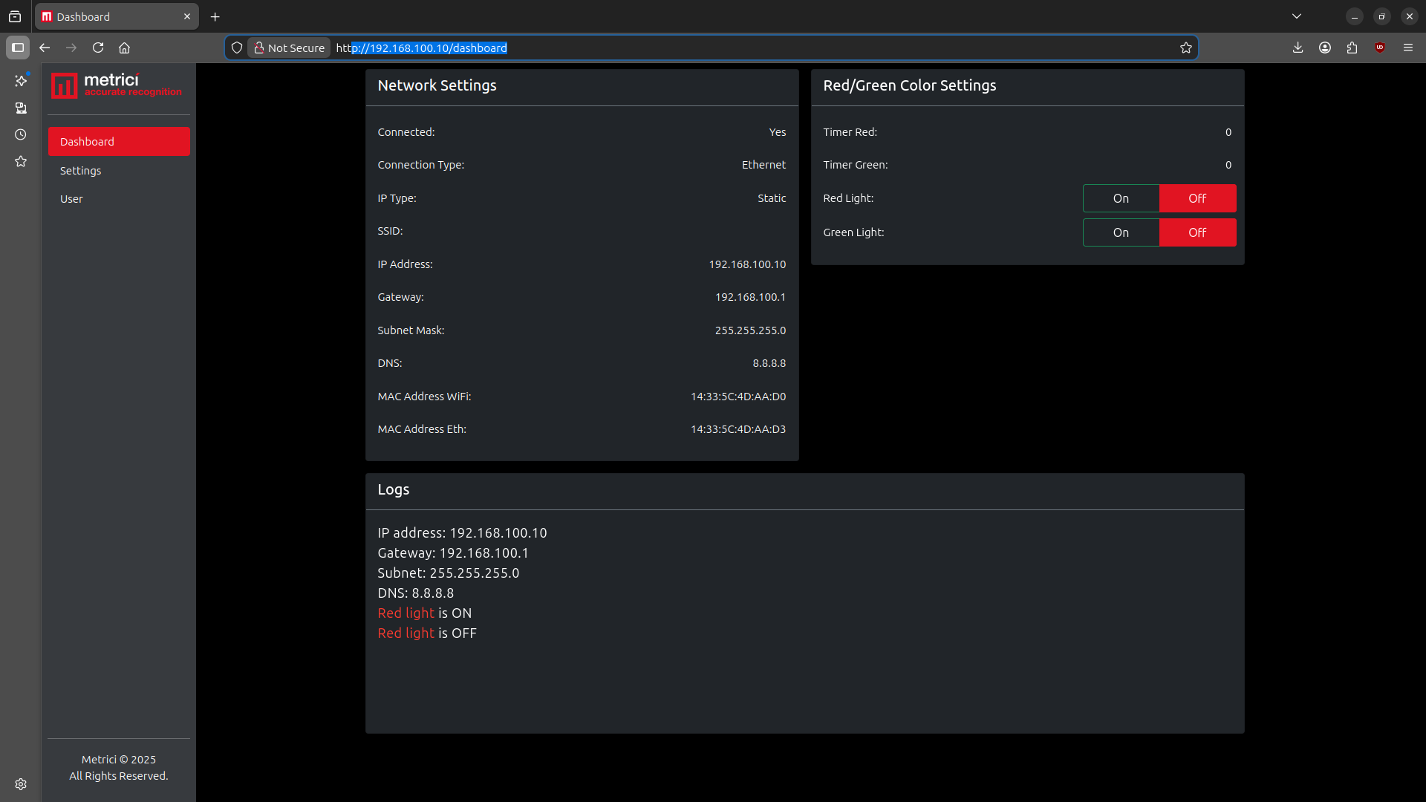This screenshot has width=1426, height=802.
Task: Click the IP Address value 192.168.100.10
Action: click(747, 264)
